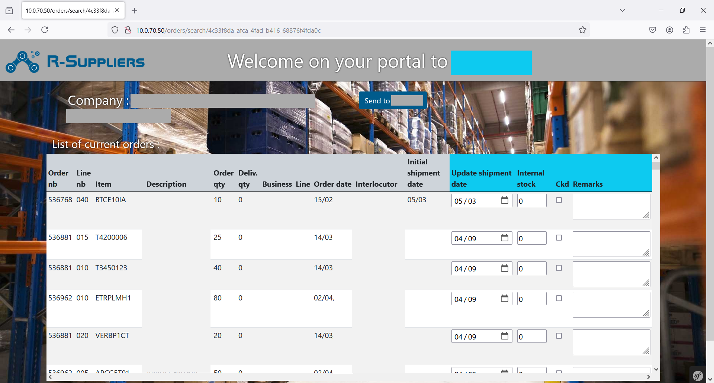Open calendar picker for order 536768
The image size is (714, 383).
point(504,200)
